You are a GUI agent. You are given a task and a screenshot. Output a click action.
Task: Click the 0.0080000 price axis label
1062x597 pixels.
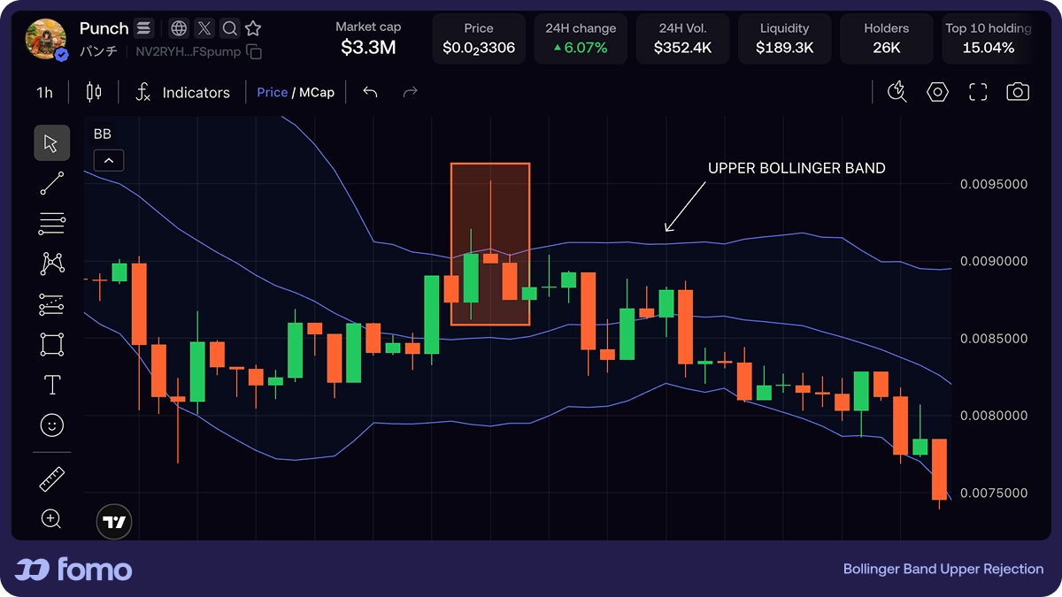click(x=994, y=416)
